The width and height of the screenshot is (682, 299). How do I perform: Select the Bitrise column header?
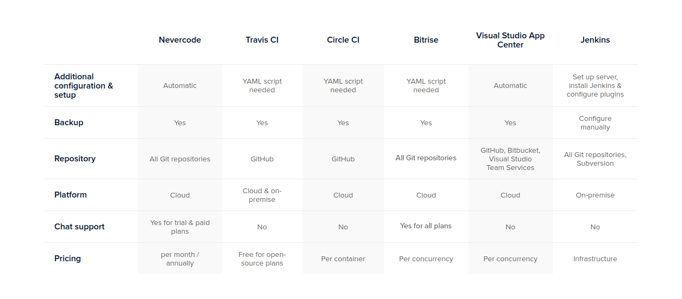pyautogui.click(x=426, y=40)
